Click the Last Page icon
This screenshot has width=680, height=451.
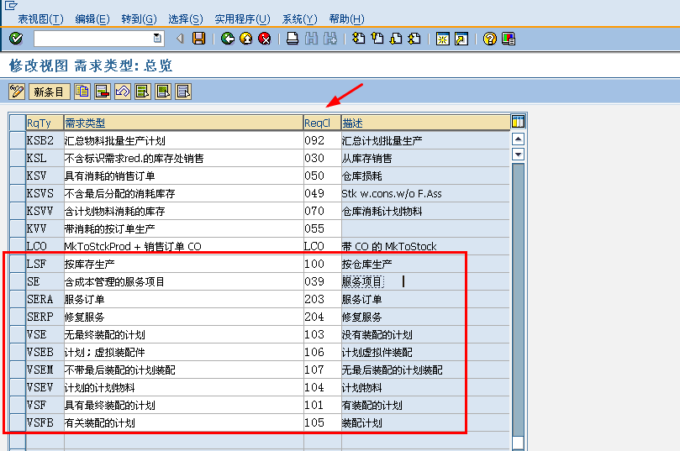pos(414,39)
